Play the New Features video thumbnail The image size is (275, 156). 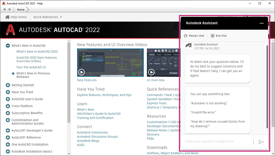click(x=81, y=72)
